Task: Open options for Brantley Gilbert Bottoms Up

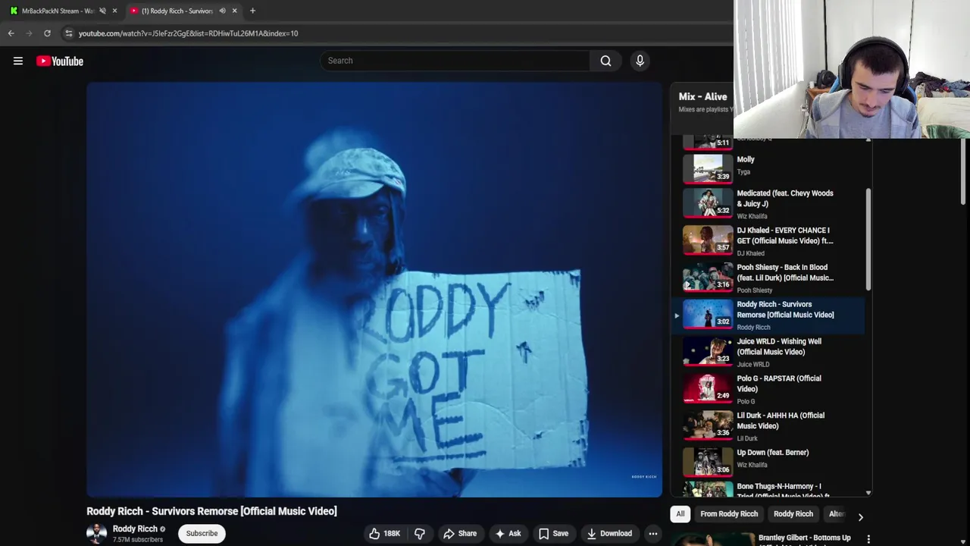Action: tap(868, 539)
